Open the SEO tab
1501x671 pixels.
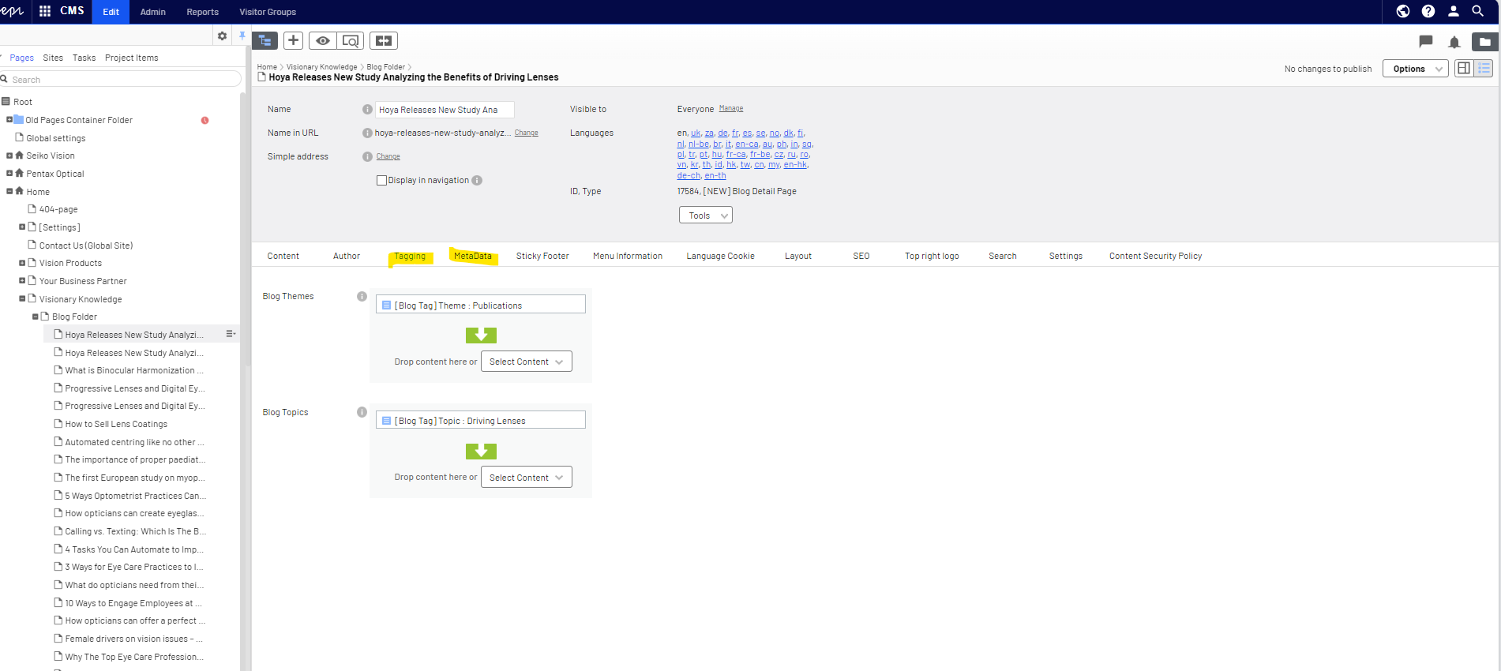(861, 257)
